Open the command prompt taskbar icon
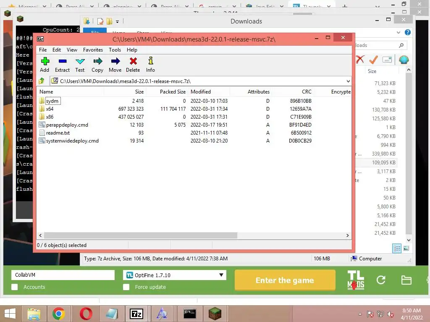 pos(189,314)
